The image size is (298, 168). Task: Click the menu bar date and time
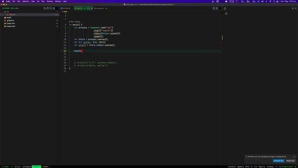pos(288,1)
